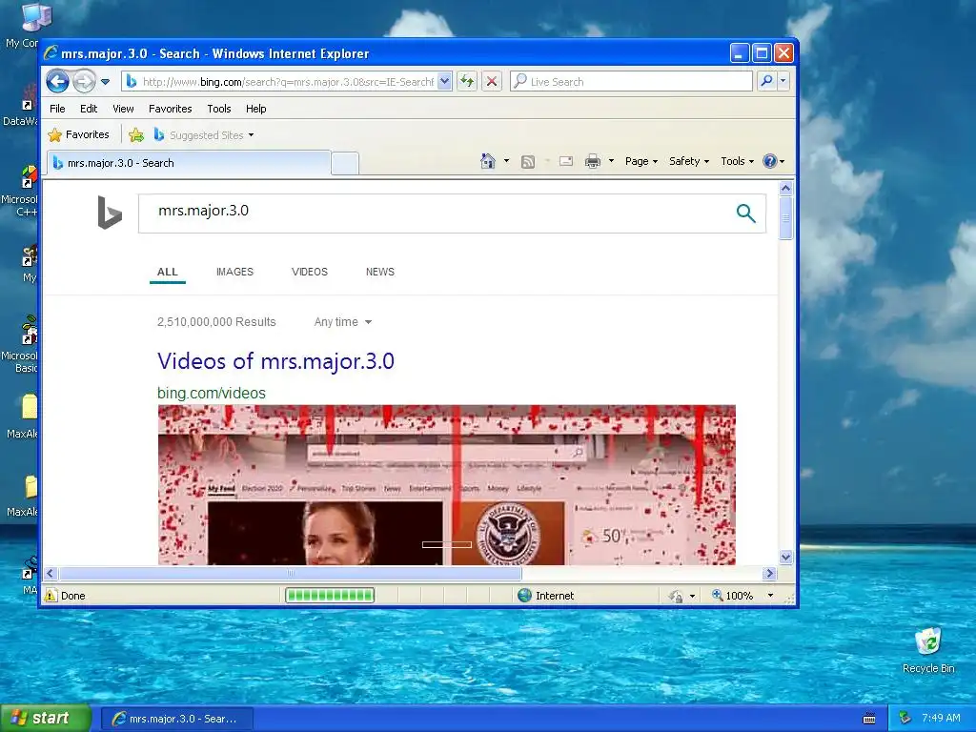Click the Live Search input box
This screenshot has height=732, width=976.
click(631, 82)
